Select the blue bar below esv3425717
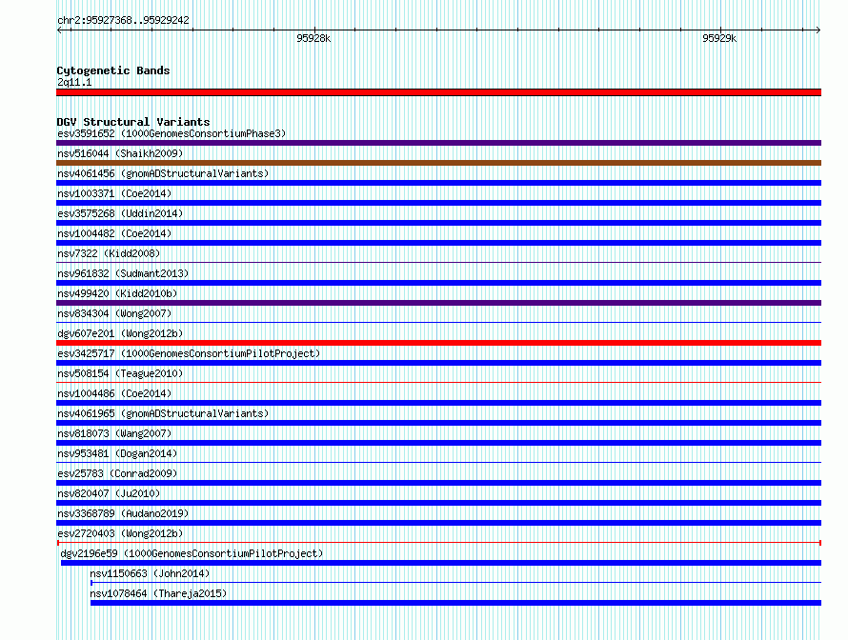848x640 pixels. 438,363
